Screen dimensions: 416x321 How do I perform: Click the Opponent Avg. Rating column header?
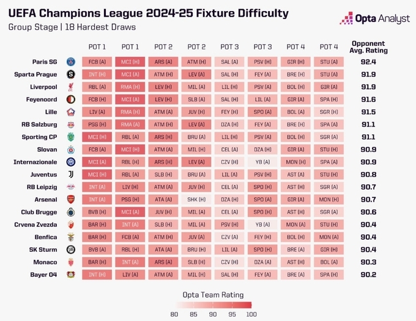(x=368, y=47)
